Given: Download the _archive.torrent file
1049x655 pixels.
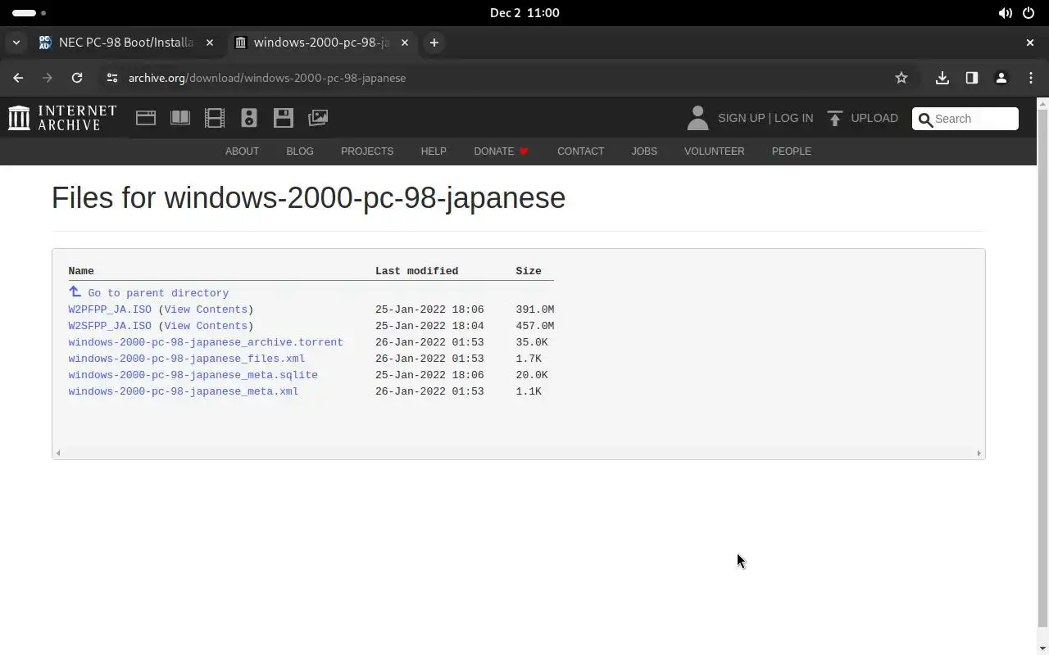Looking at the screenshot, I should (206, 342).
